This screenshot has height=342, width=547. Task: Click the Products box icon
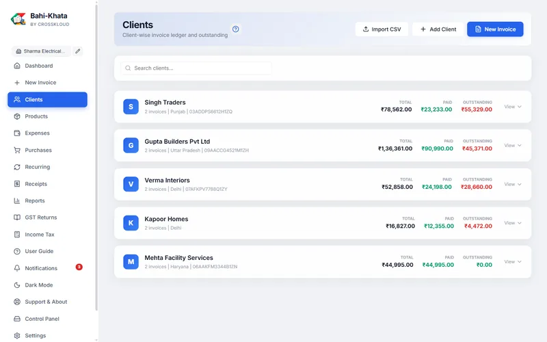click(16, 116)
